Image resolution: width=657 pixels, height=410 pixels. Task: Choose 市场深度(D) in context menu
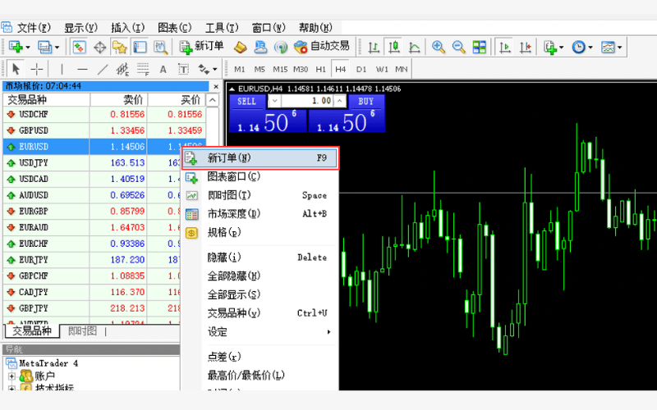[x=260, y=214]
